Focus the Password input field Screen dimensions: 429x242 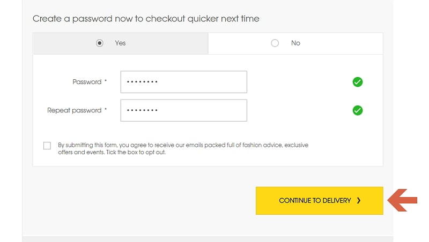coord(183,82)
